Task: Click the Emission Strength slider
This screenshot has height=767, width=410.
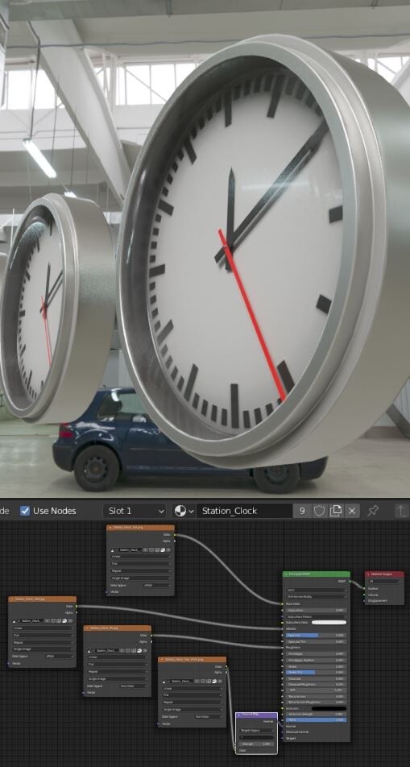Action: click(x=316, y=714)
